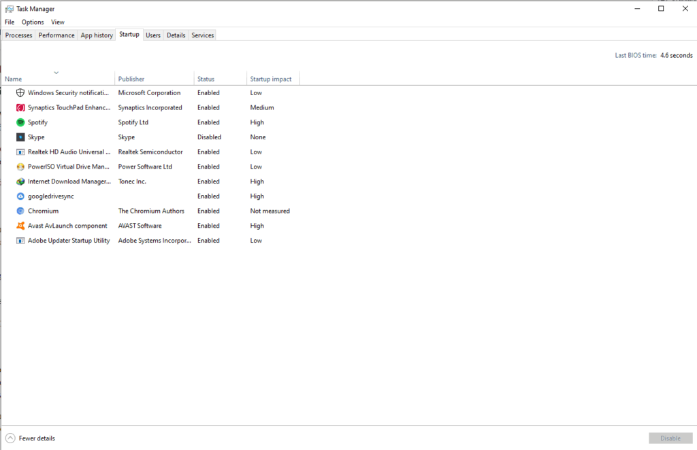This screenshot has width=697, height=450.
Task: Click the sort chevron above Name column
Action: coord(56,72)
